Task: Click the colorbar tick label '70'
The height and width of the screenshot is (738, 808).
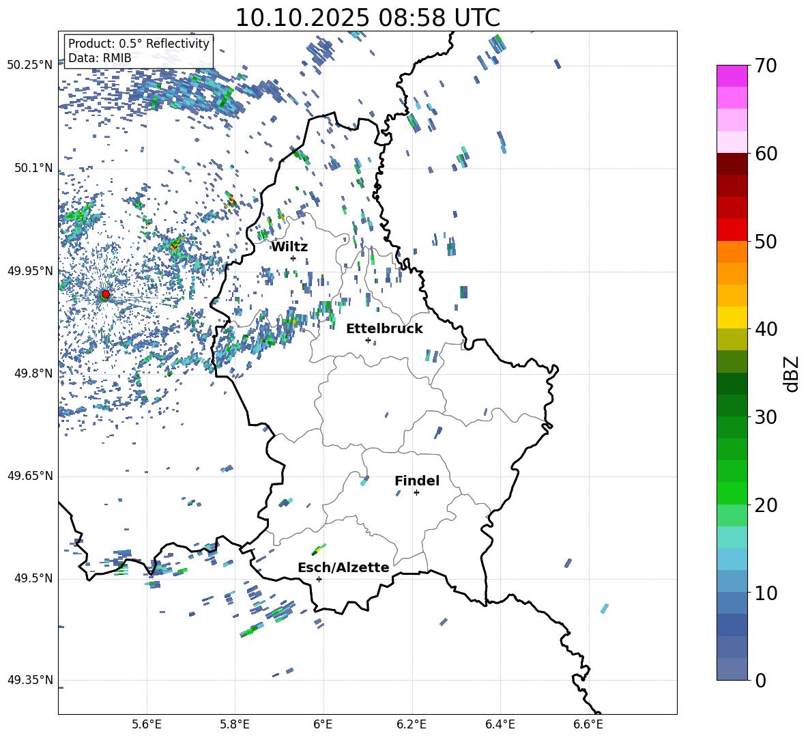Action: tap(766, 66)
